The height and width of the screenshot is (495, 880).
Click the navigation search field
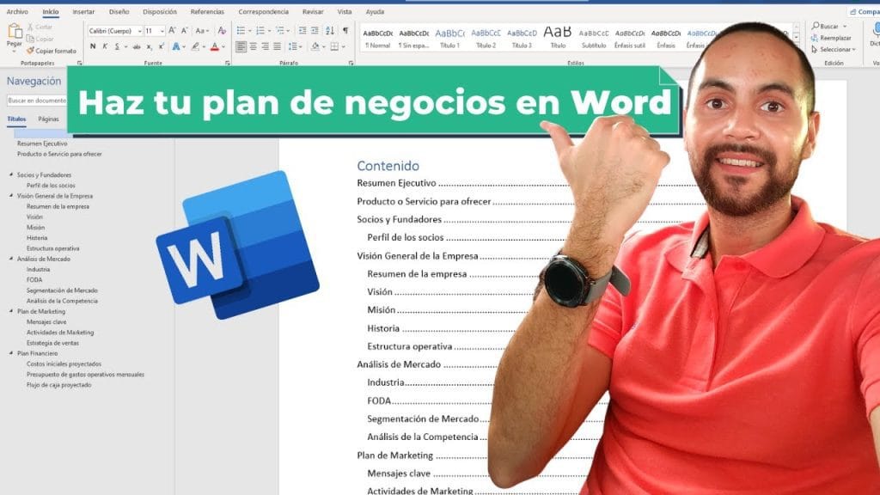click(36, 101)
